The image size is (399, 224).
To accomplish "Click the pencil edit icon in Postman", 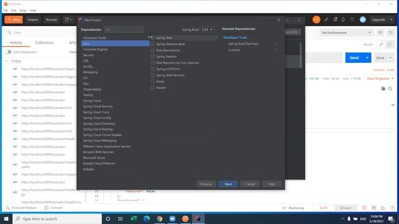I will [x=381, y=44].
